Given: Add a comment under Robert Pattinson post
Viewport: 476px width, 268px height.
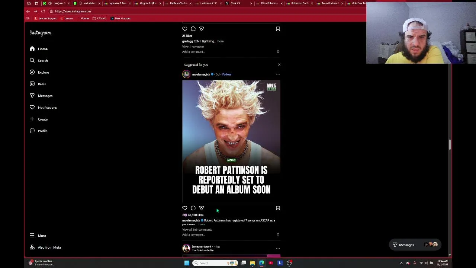Looking at the screenshot, I should coord(194,235).
